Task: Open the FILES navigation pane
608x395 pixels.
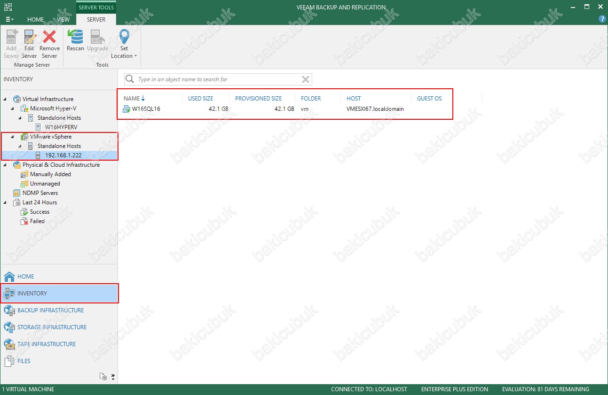Action: click(x=59, y=361)
